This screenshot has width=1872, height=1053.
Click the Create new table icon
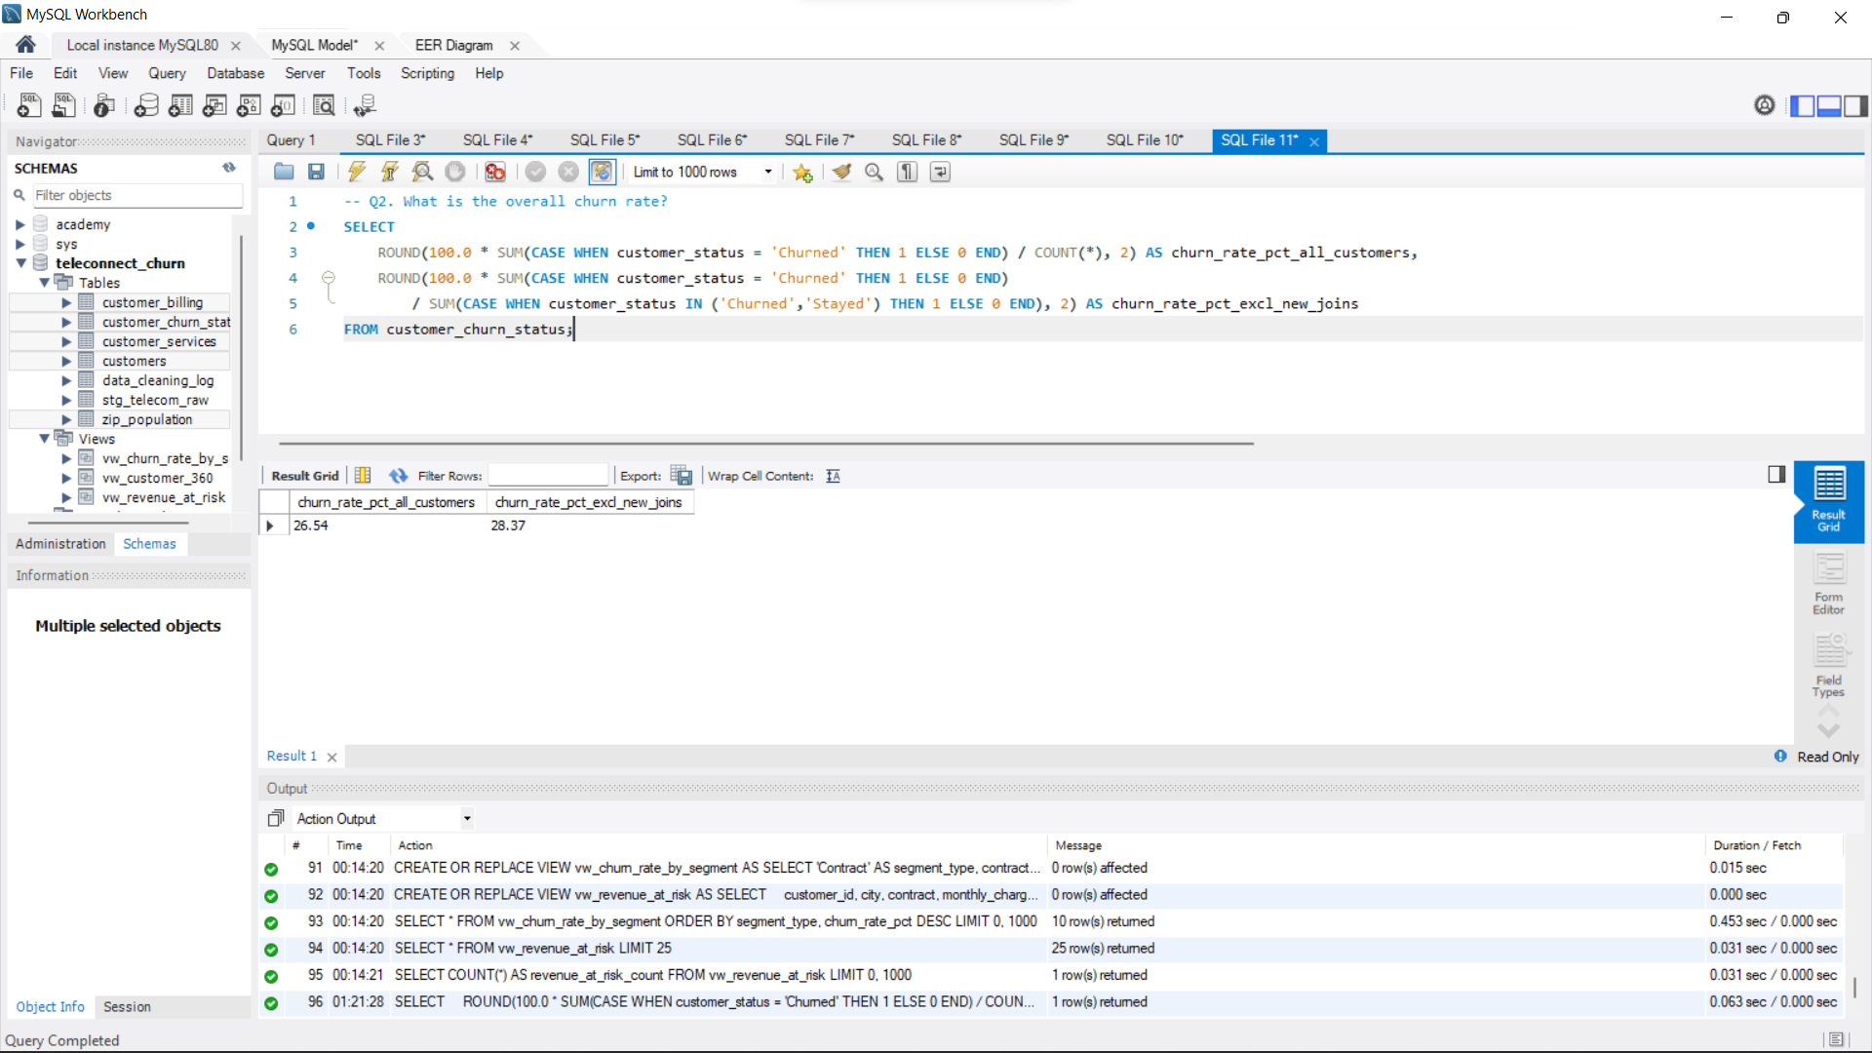click(180, 105)
